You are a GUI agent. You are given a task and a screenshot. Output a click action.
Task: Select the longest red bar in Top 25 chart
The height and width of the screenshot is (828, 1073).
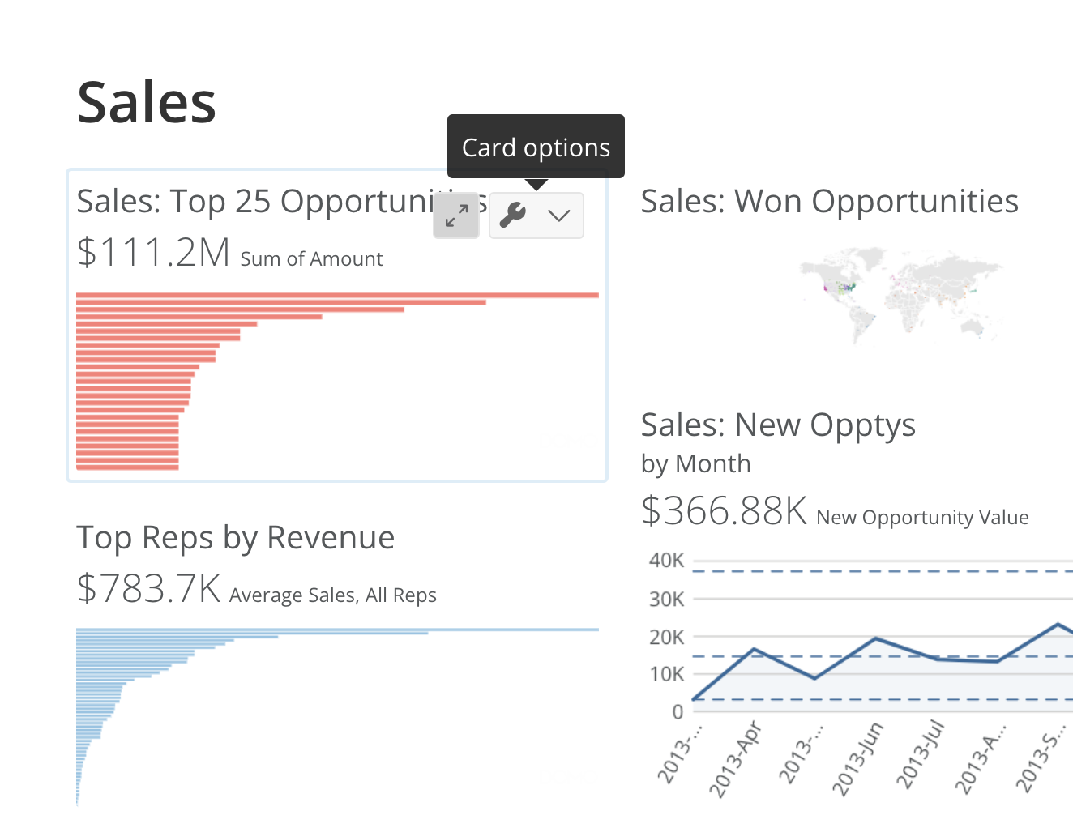[337, 295]
